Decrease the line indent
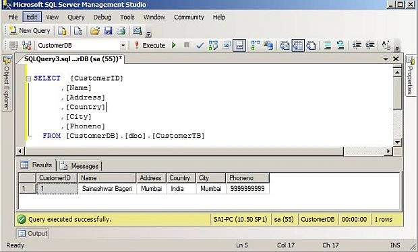 357,46
